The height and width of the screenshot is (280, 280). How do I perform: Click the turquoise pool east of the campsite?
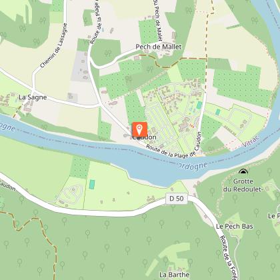tap(218, 112)
